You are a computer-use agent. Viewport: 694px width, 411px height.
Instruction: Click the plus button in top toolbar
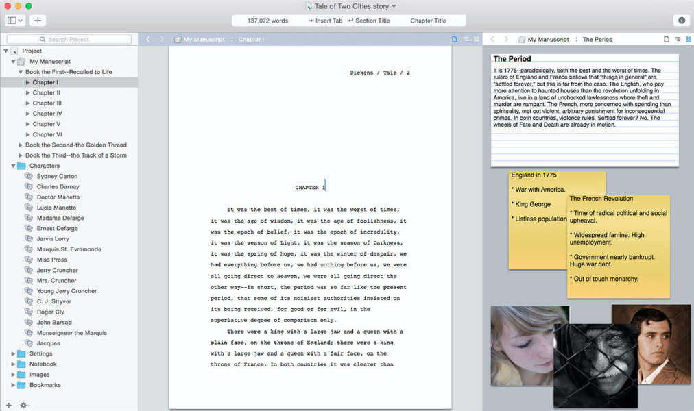pyautogui.click(x=38, y=21)
